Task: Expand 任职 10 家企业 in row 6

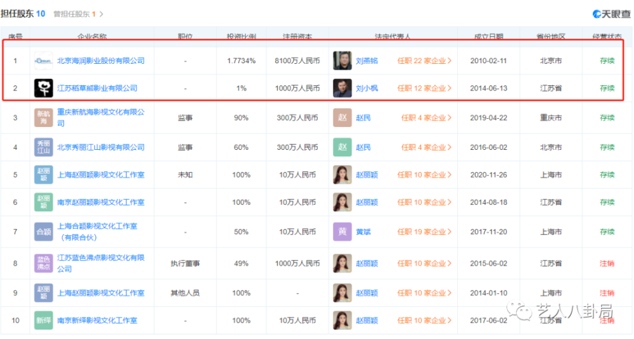Action: click(x=424, y=202)
